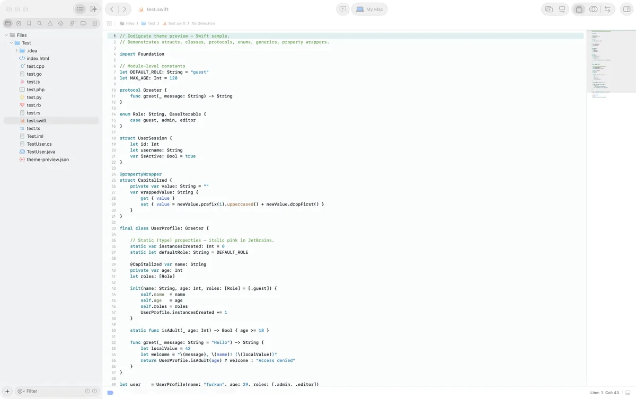Open the Issue navigator warning icon

(50, 23)
